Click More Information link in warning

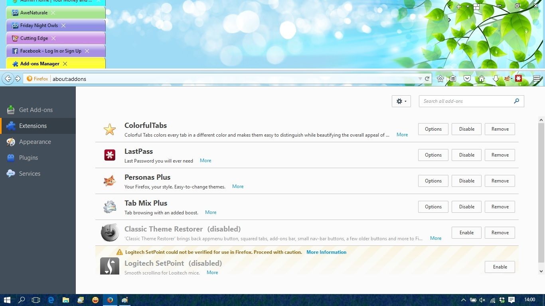[326, 252]
